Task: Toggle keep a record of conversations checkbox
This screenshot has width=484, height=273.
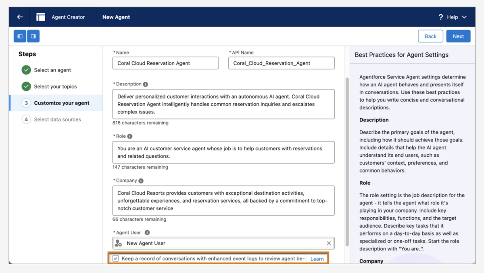Action: (x=116, y=258)
